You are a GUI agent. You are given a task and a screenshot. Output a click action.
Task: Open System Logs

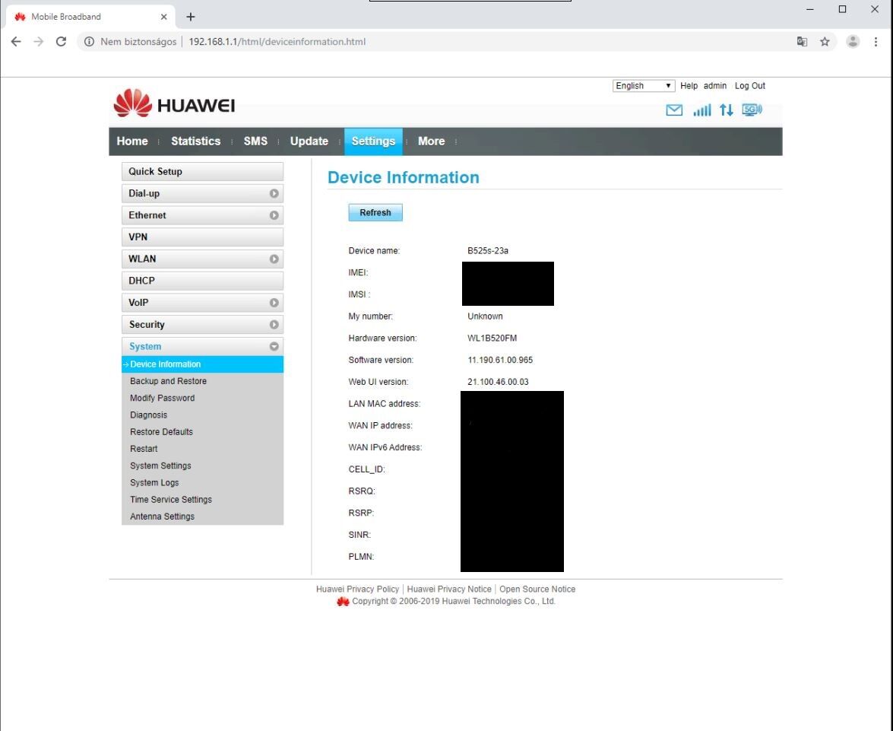[154, 482]
